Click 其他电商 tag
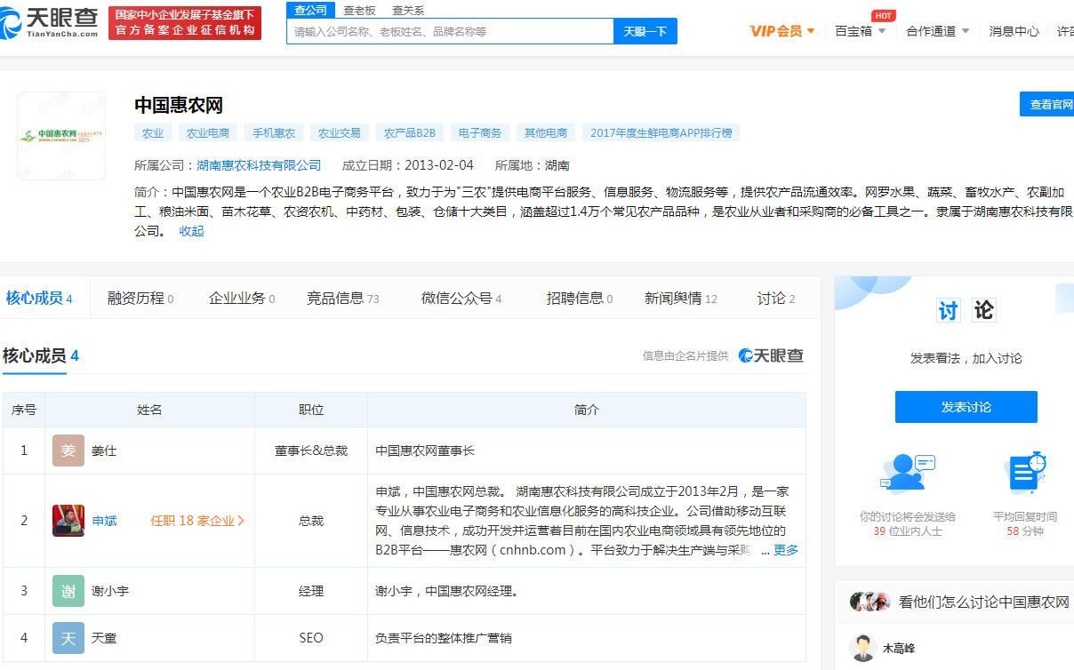The height and width of the screenshot is (670, 1074). pyautogui.click(x=546, y=133)
